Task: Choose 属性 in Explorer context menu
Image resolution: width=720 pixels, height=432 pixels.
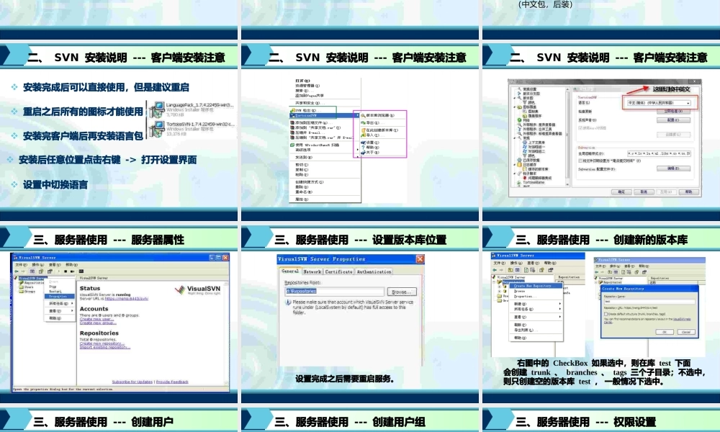Action: [x=302, y=199]
